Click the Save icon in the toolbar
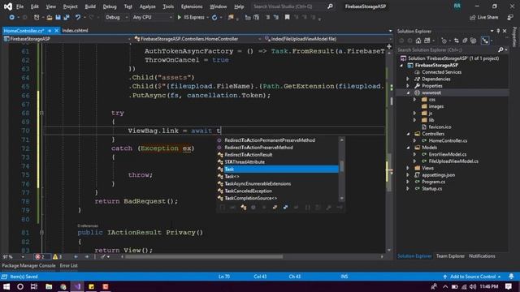The image size is (520, 292). (x=58, y=17)
